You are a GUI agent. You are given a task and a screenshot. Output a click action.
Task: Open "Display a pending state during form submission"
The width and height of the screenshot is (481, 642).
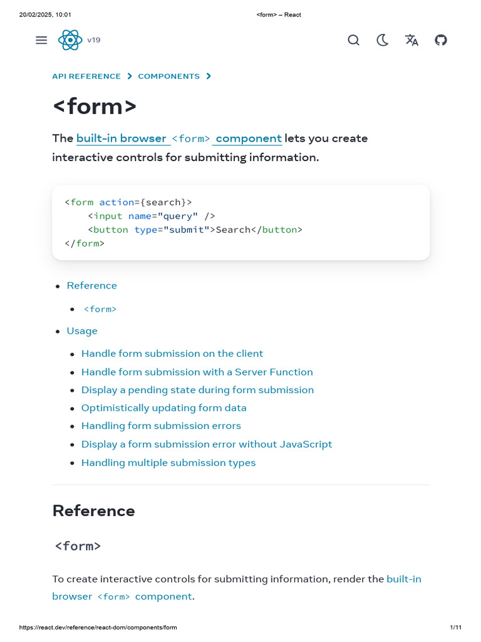[197, 390]
